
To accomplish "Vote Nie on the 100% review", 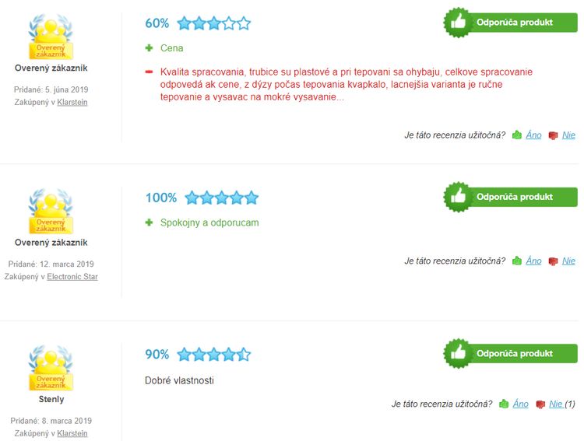I will click(x=568, y=261).
